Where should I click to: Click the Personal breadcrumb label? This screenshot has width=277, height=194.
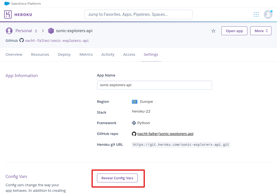pyautogui.click(x=24, y=31)
